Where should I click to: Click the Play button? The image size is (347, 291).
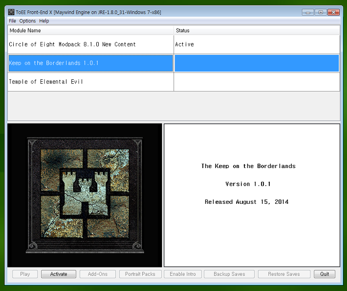[25, 274]
